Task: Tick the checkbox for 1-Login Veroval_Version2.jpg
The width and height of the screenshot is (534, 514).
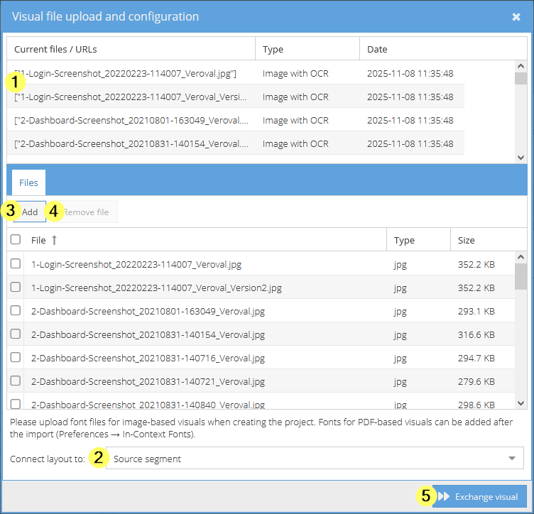Action: coord(16,288)
